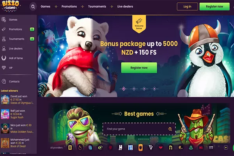Select the last banner slide indicator
This screenshot has height=156, width=234.
tap(154, 89)
